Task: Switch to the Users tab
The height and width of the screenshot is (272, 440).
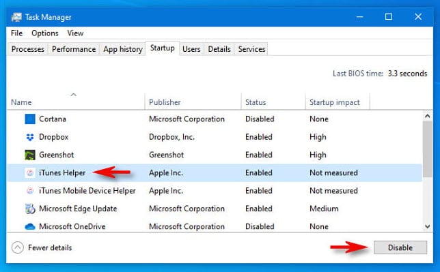Action: click(191, 49)
